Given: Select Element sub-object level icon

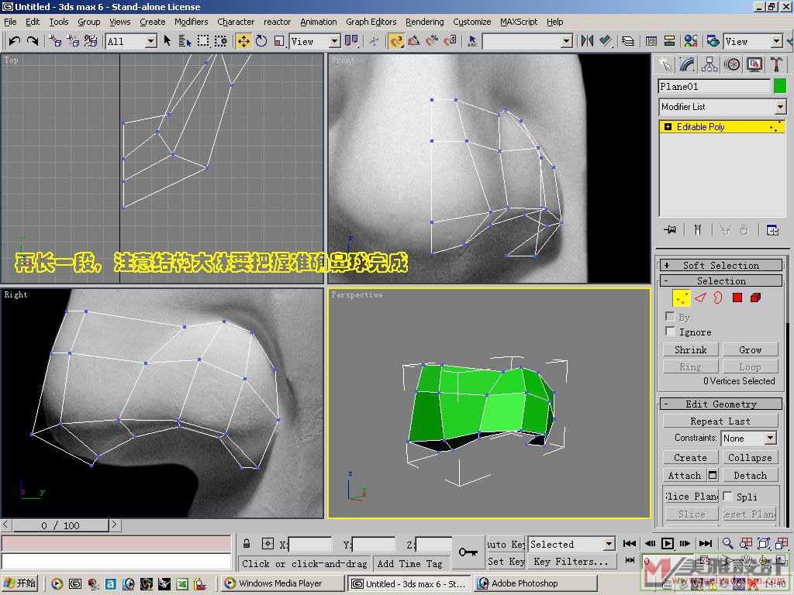Looking at the screenshot, I should 755,298.
